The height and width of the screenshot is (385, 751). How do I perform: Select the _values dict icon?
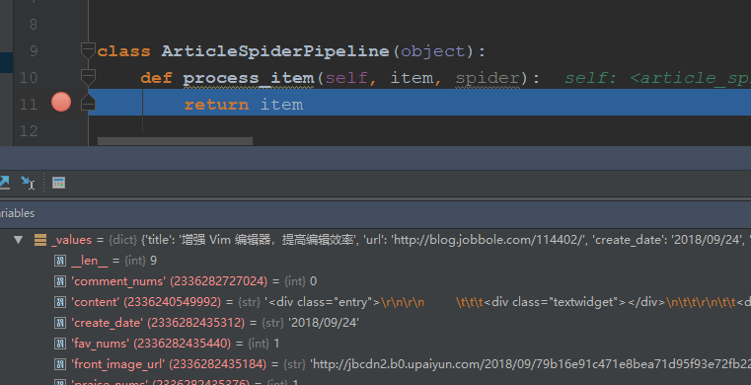40,240
